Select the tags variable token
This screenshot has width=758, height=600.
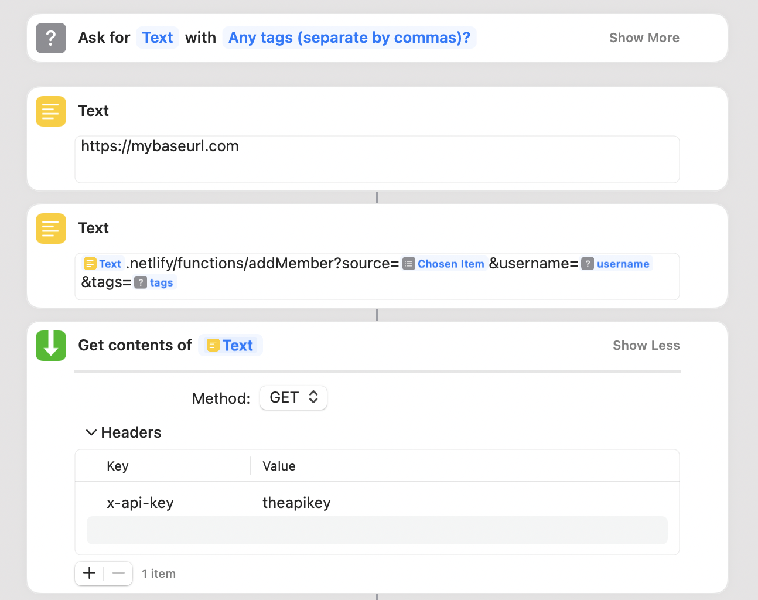155,282
